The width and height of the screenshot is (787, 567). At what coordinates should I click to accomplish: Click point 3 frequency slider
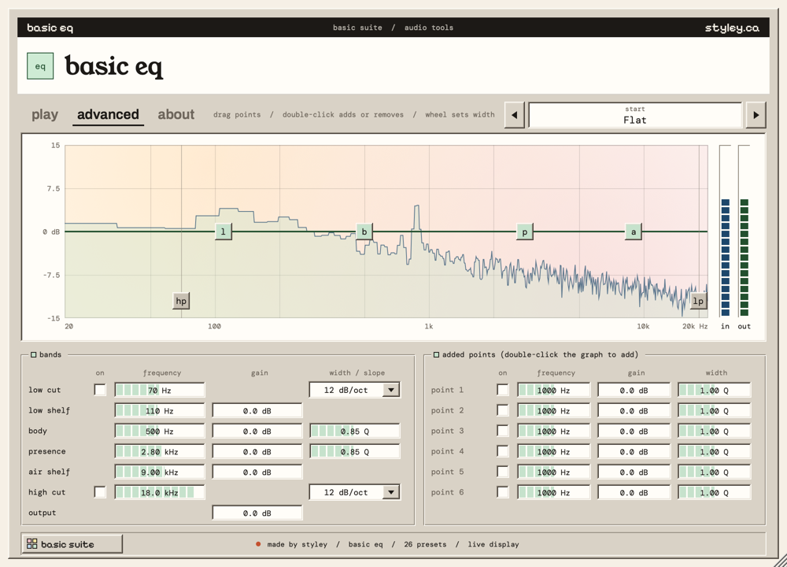(553, 432)
